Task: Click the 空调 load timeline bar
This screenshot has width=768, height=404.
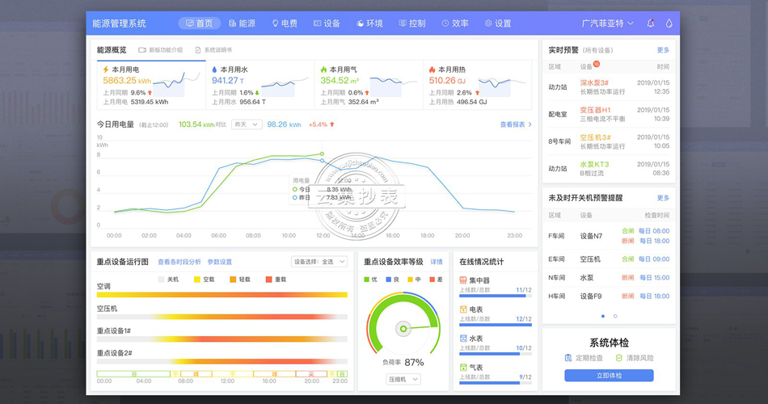Action: coord(222,295)
